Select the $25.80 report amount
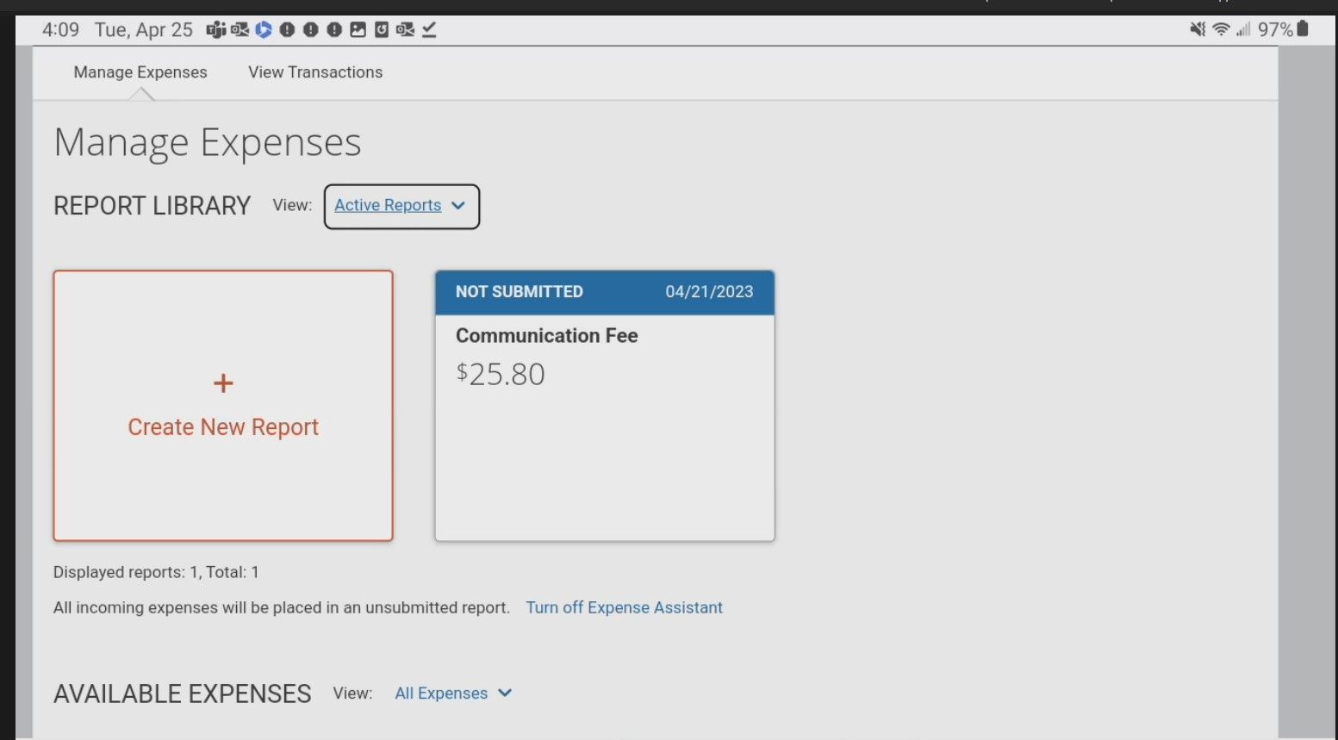 point(501,375)
